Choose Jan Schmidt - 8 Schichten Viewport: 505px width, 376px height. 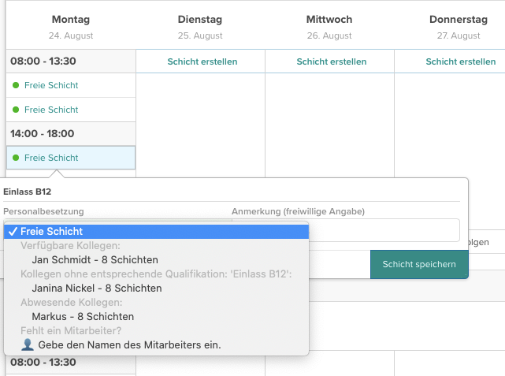point(95,259)
